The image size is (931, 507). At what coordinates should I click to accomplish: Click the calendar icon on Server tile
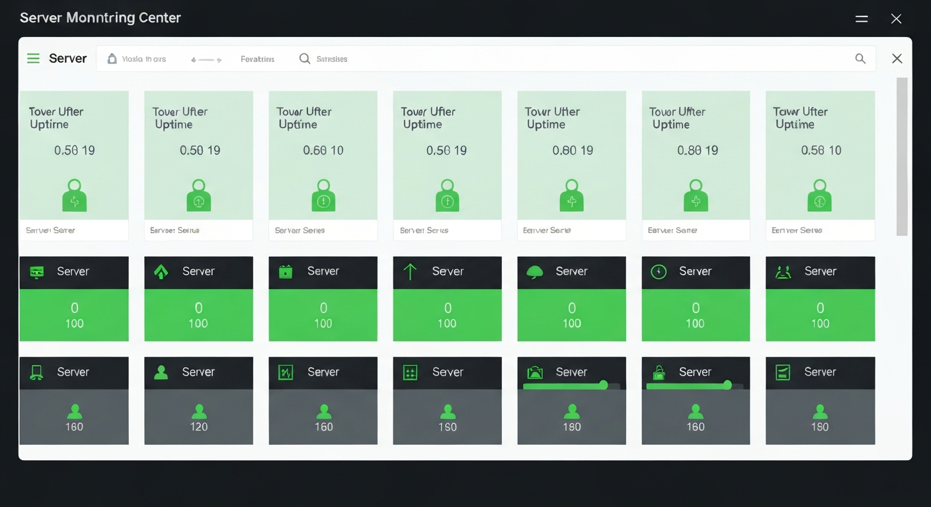point(286,272)
